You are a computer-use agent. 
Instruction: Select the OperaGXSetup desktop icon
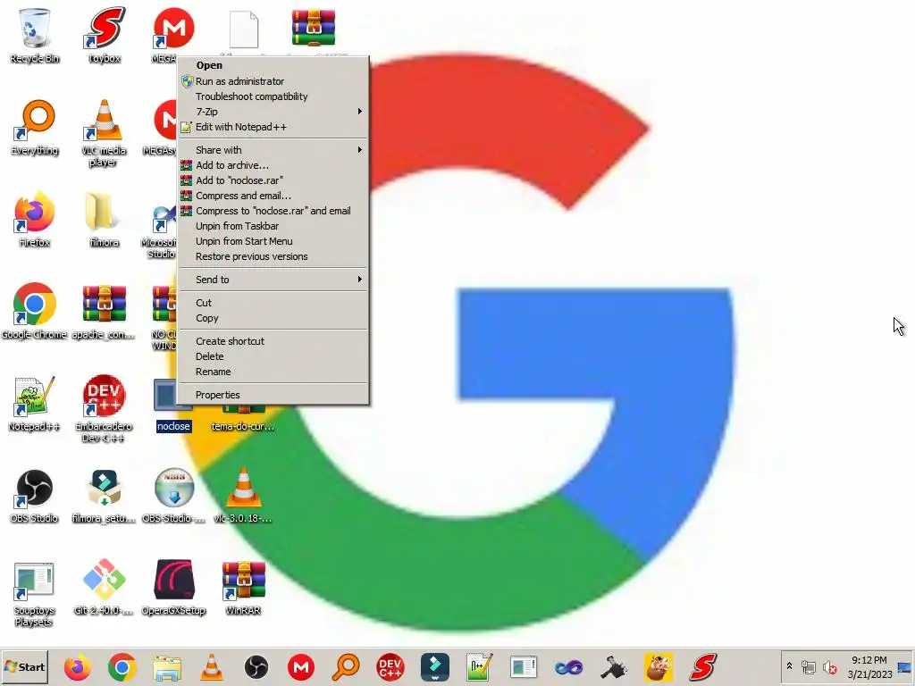coord(173,588)
